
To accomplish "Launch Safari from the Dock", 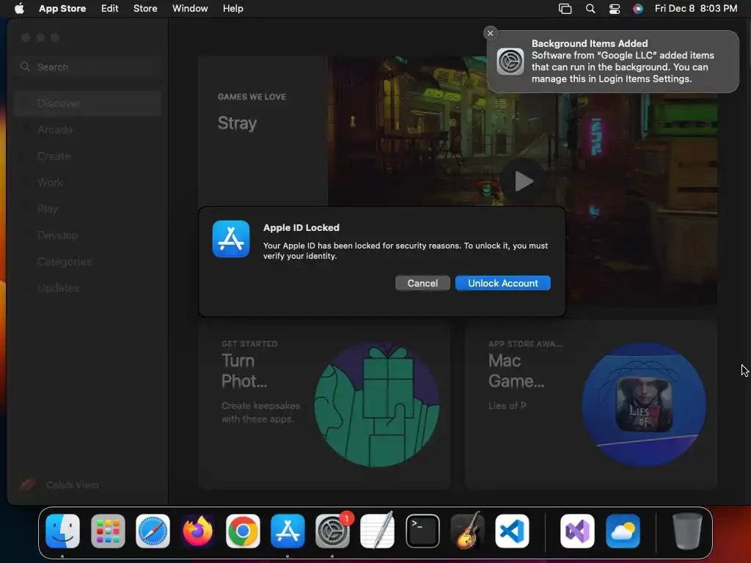I will (153, 531).
